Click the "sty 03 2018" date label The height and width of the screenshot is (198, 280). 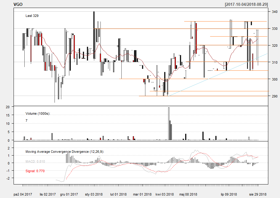click(x=94, y=194)
